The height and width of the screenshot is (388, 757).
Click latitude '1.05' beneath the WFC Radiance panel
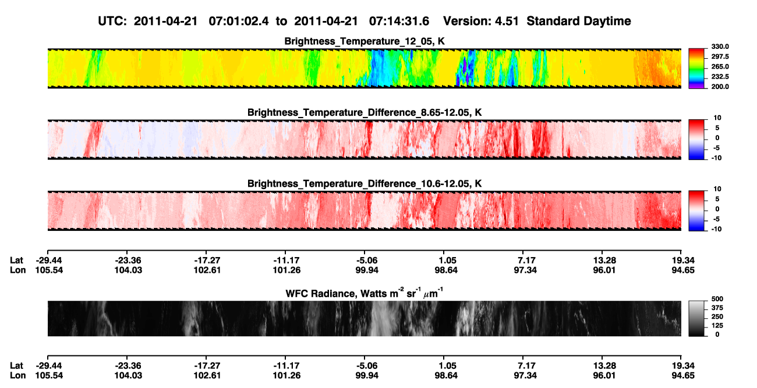click(447, 366)
